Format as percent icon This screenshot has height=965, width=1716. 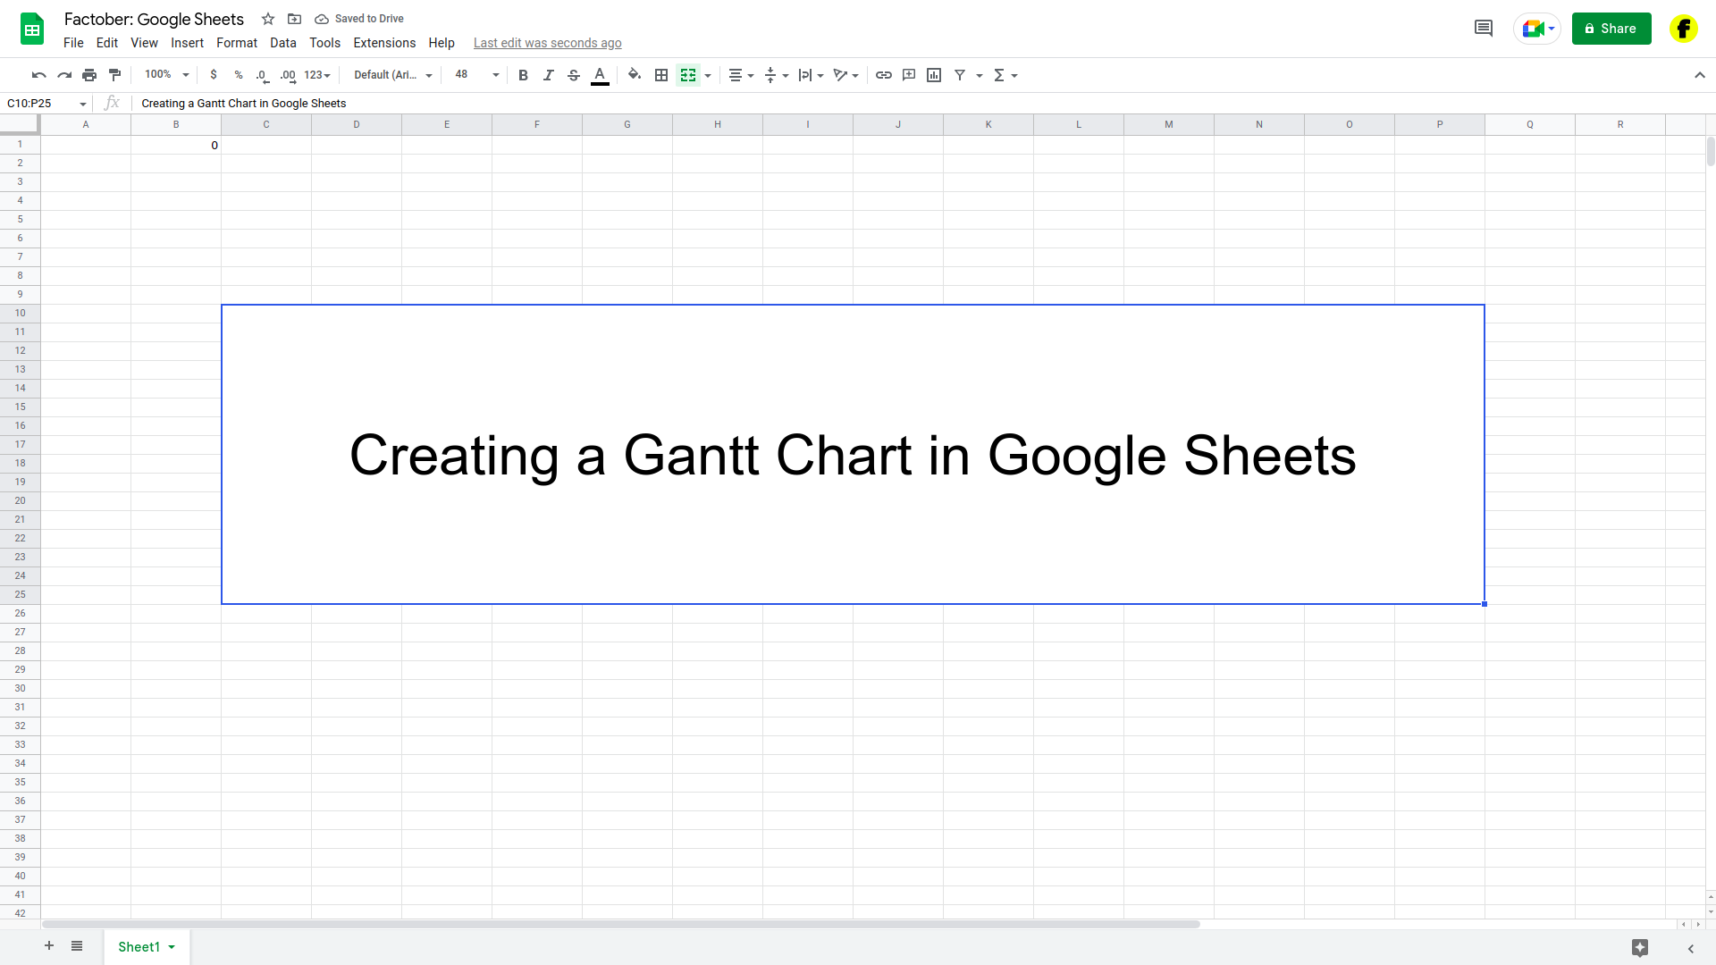click(x=239, y=75)
